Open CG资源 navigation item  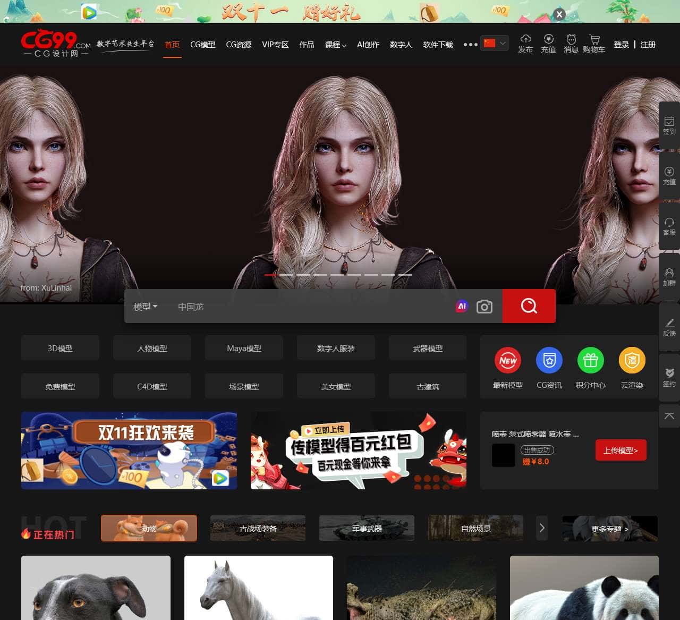239,45
